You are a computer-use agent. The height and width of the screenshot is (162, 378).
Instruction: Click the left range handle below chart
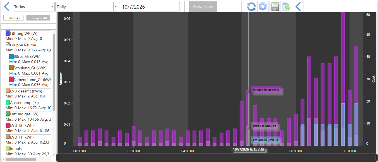58,158
